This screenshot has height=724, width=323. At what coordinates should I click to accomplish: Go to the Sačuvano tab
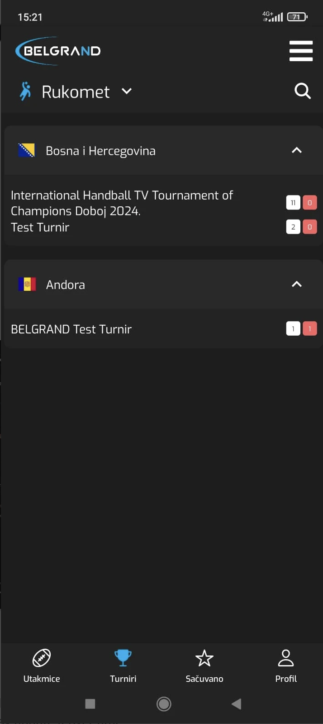(x=204, y=665)
